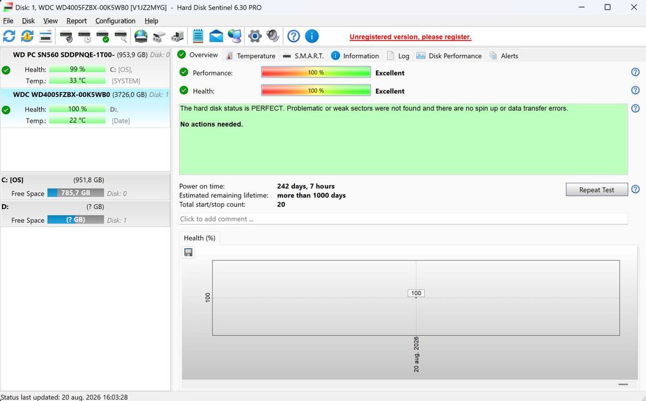Click the 99 % health bar of SN560
Screen dimensions: 646x401
pyautogui.click(x=78, y=69)
